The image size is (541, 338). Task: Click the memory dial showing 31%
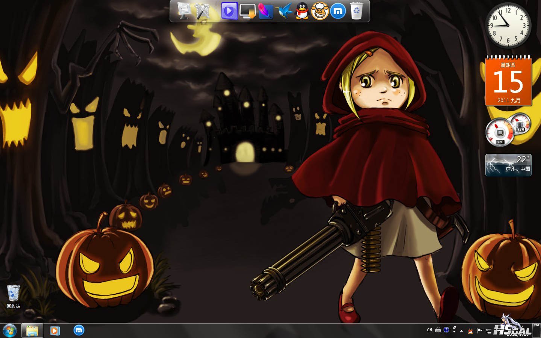pyautogui.click(x=521, y=123)
